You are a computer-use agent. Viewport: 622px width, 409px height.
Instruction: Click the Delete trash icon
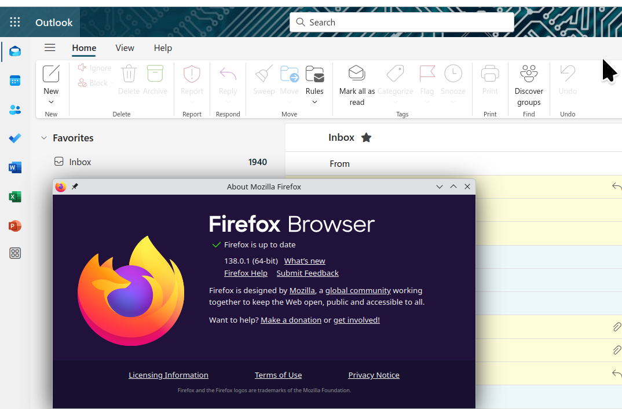tap(129, 74)
